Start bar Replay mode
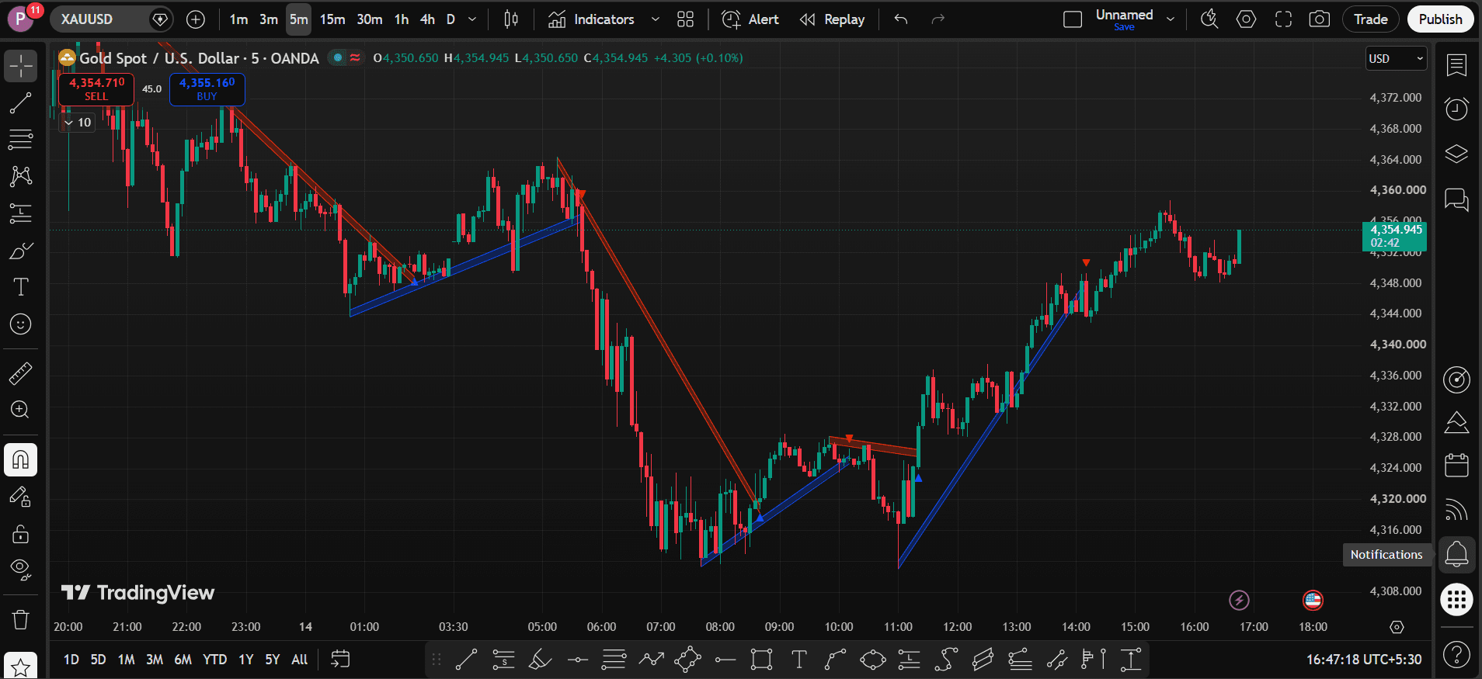The width and height of the screenshot is (1482, 679). (833, 19)
